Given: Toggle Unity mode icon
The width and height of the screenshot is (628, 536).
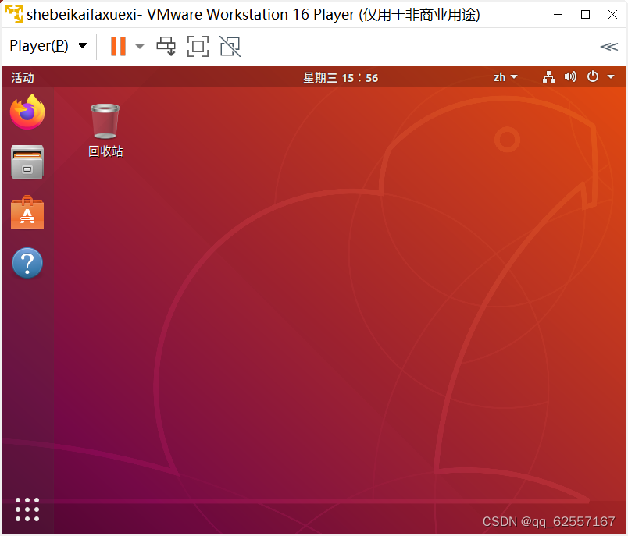Looking at the screenshot, I should 230,46.
